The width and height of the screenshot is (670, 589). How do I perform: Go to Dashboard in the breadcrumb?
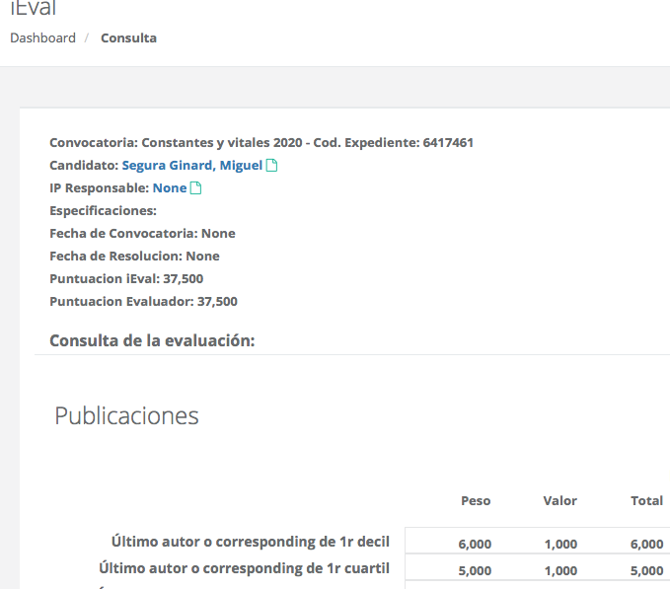(42, 38)
